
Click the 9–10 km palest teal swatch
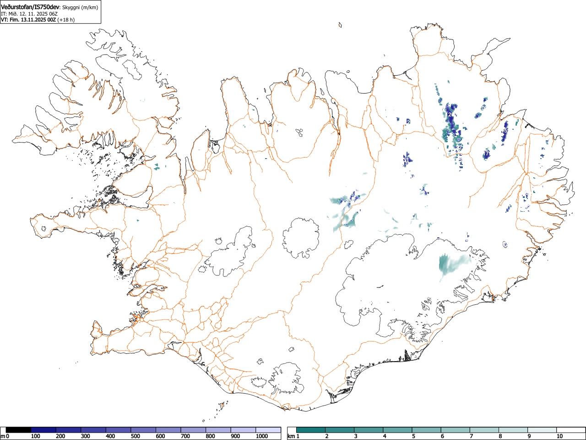point(542,430)
